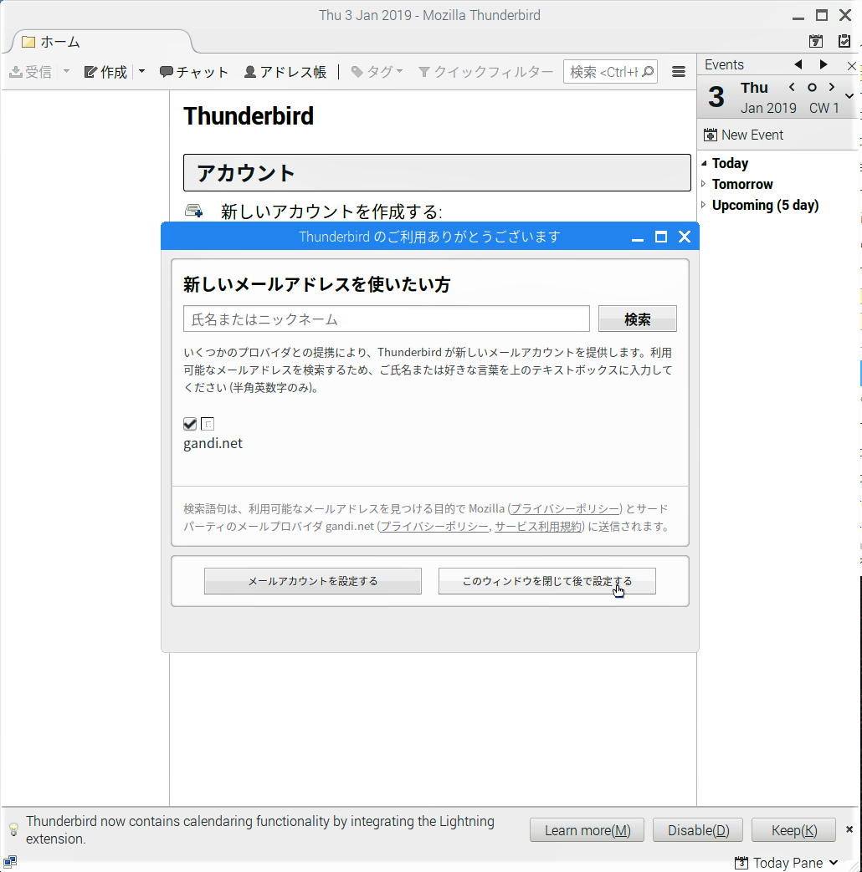Click the name or nickname input field

[x=386, y=319]
